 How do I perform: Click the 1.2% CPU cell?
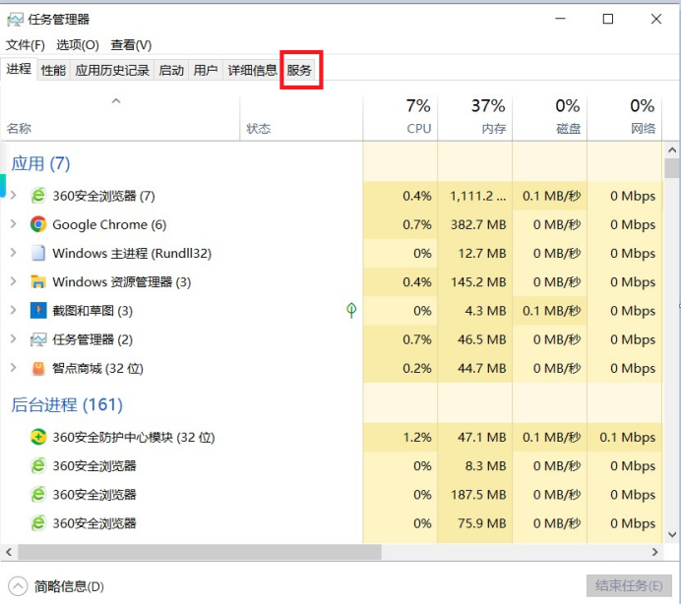tap(401, 437)
